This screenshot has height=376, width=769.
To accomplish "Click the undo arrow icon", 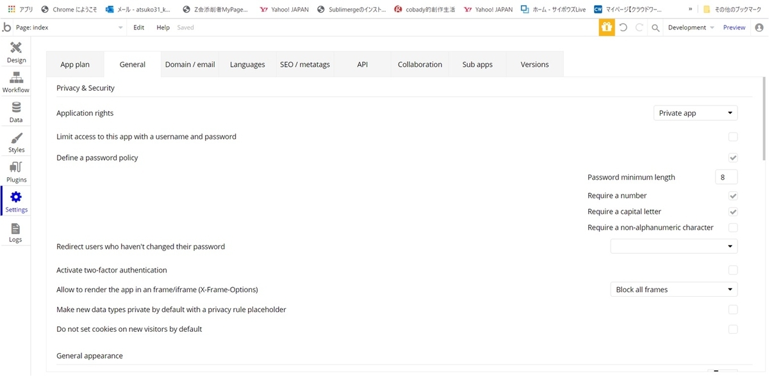I will (623, 27).
